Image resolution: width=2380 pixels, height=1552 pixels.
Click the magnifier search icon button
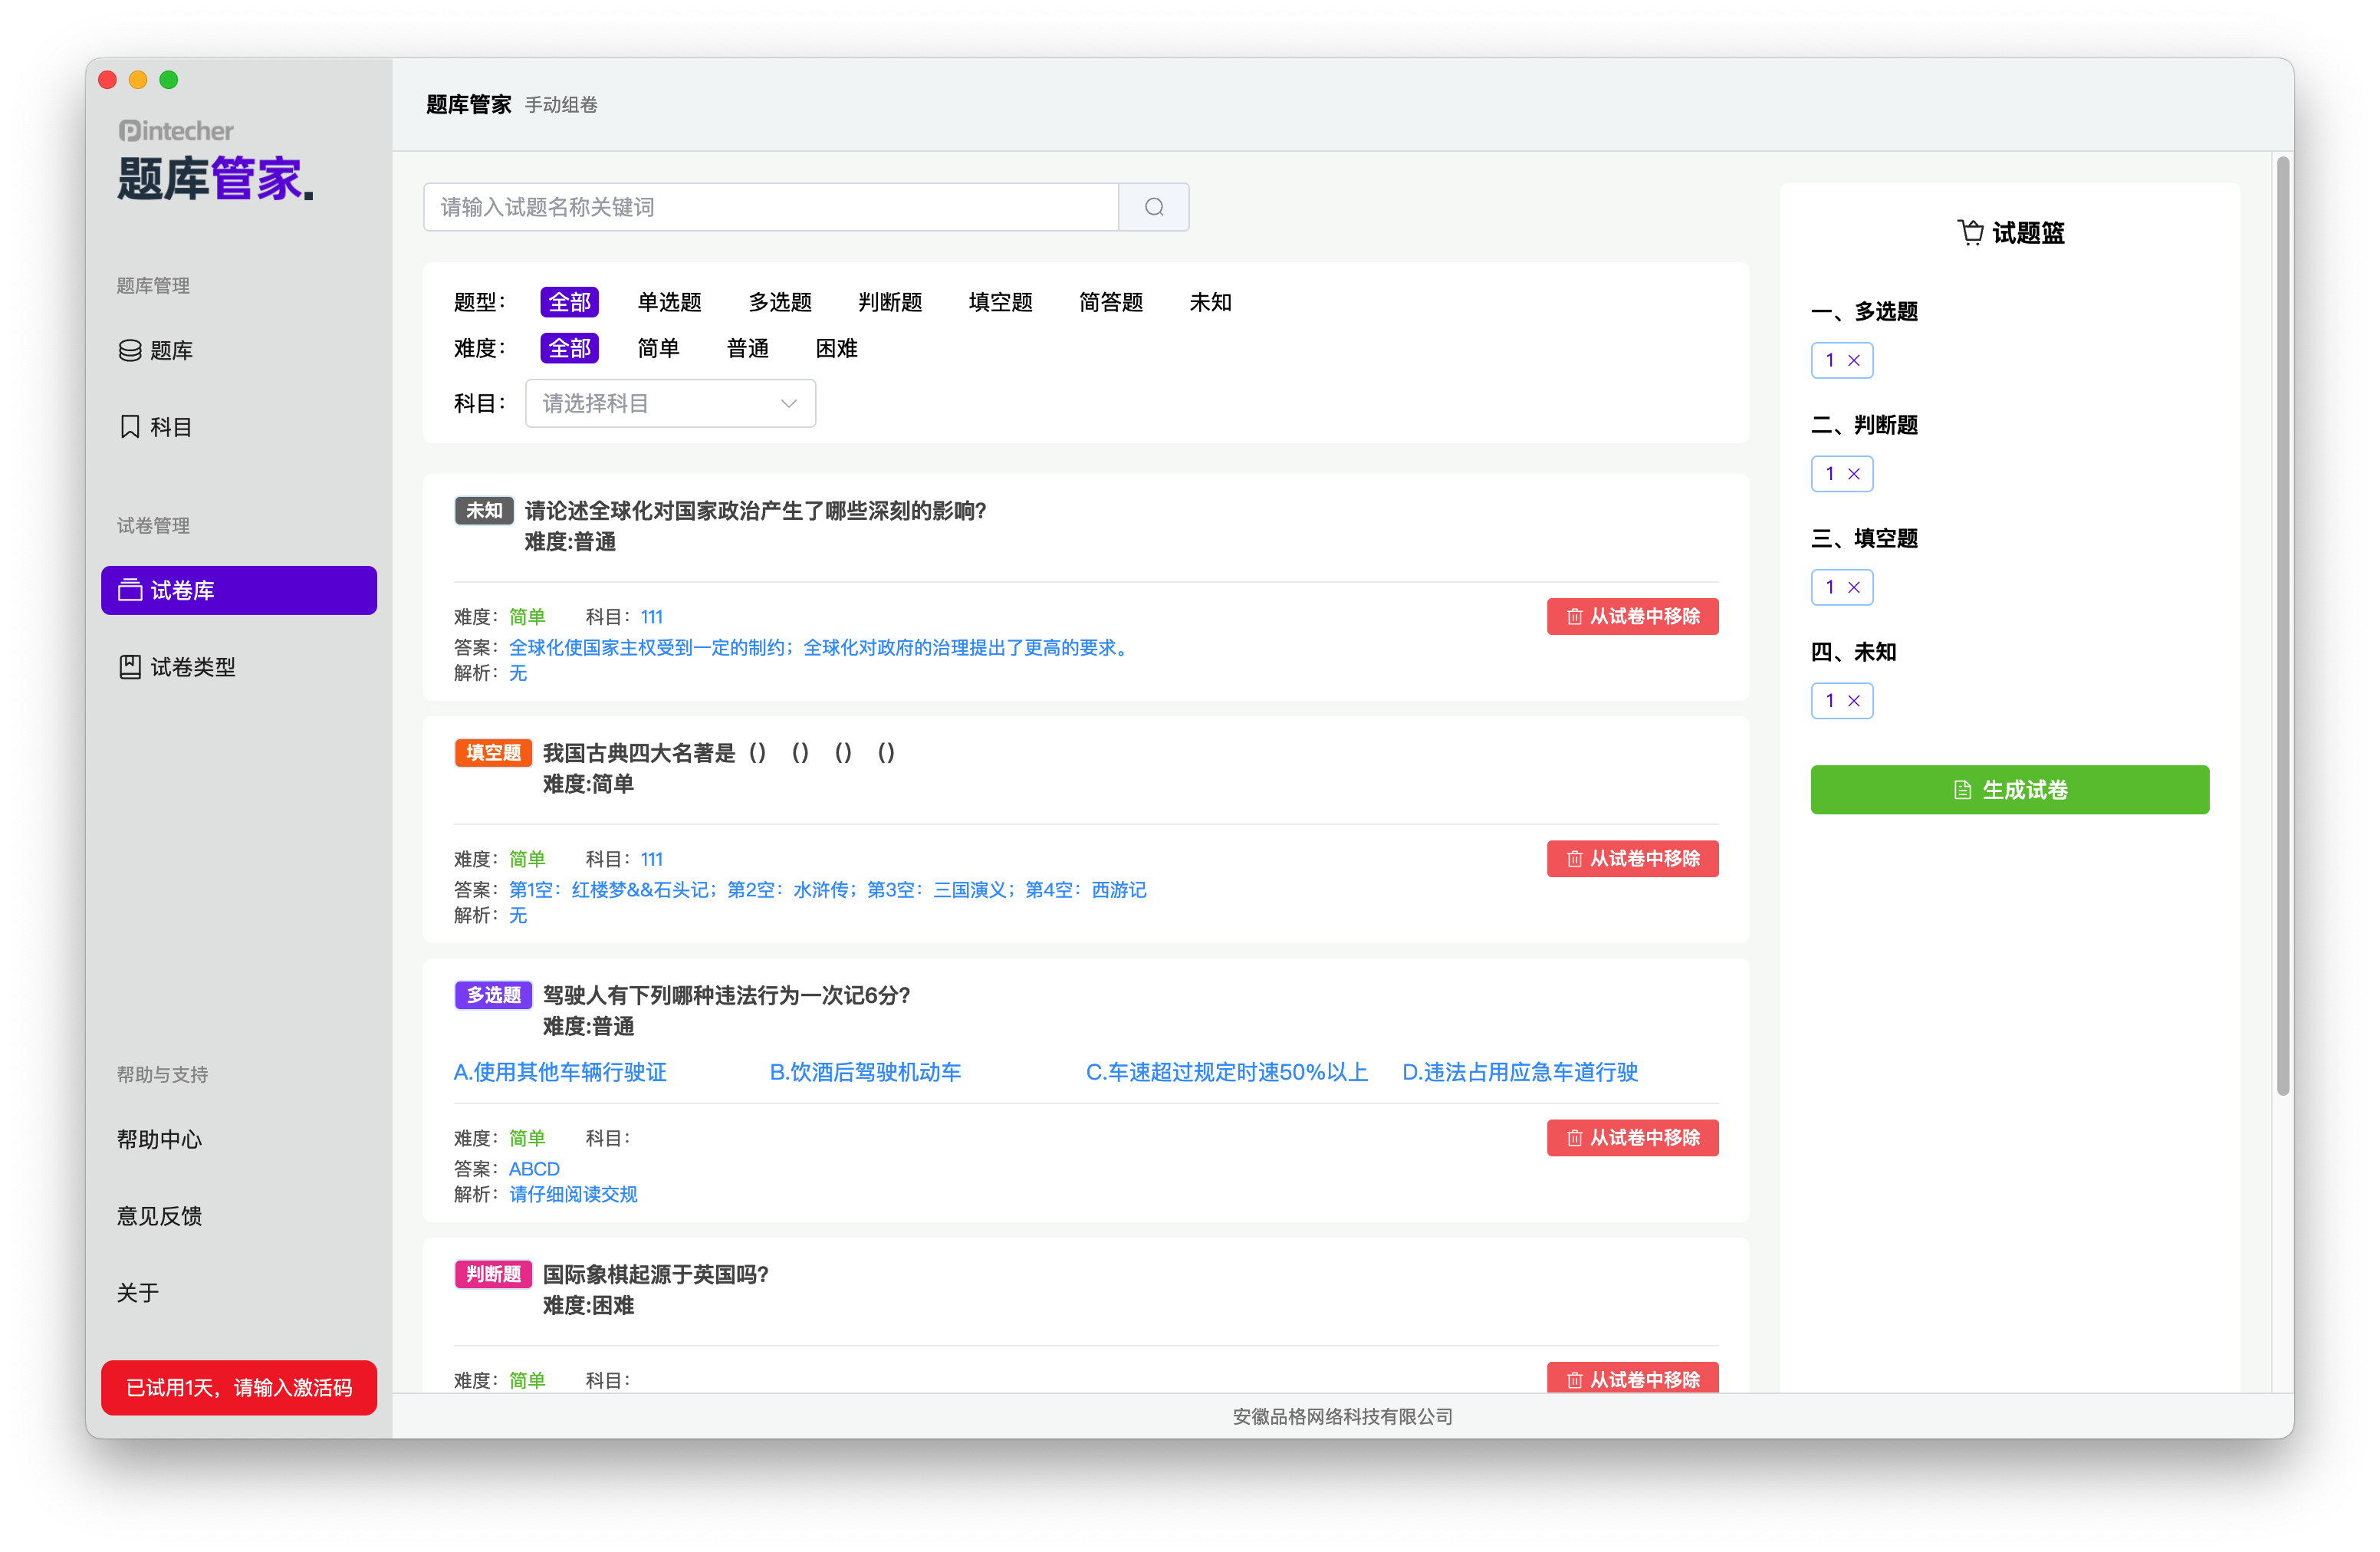click(x=1153, y=207)
